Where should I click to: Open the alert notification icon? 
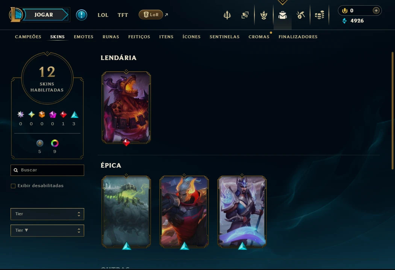coord(82,15)
